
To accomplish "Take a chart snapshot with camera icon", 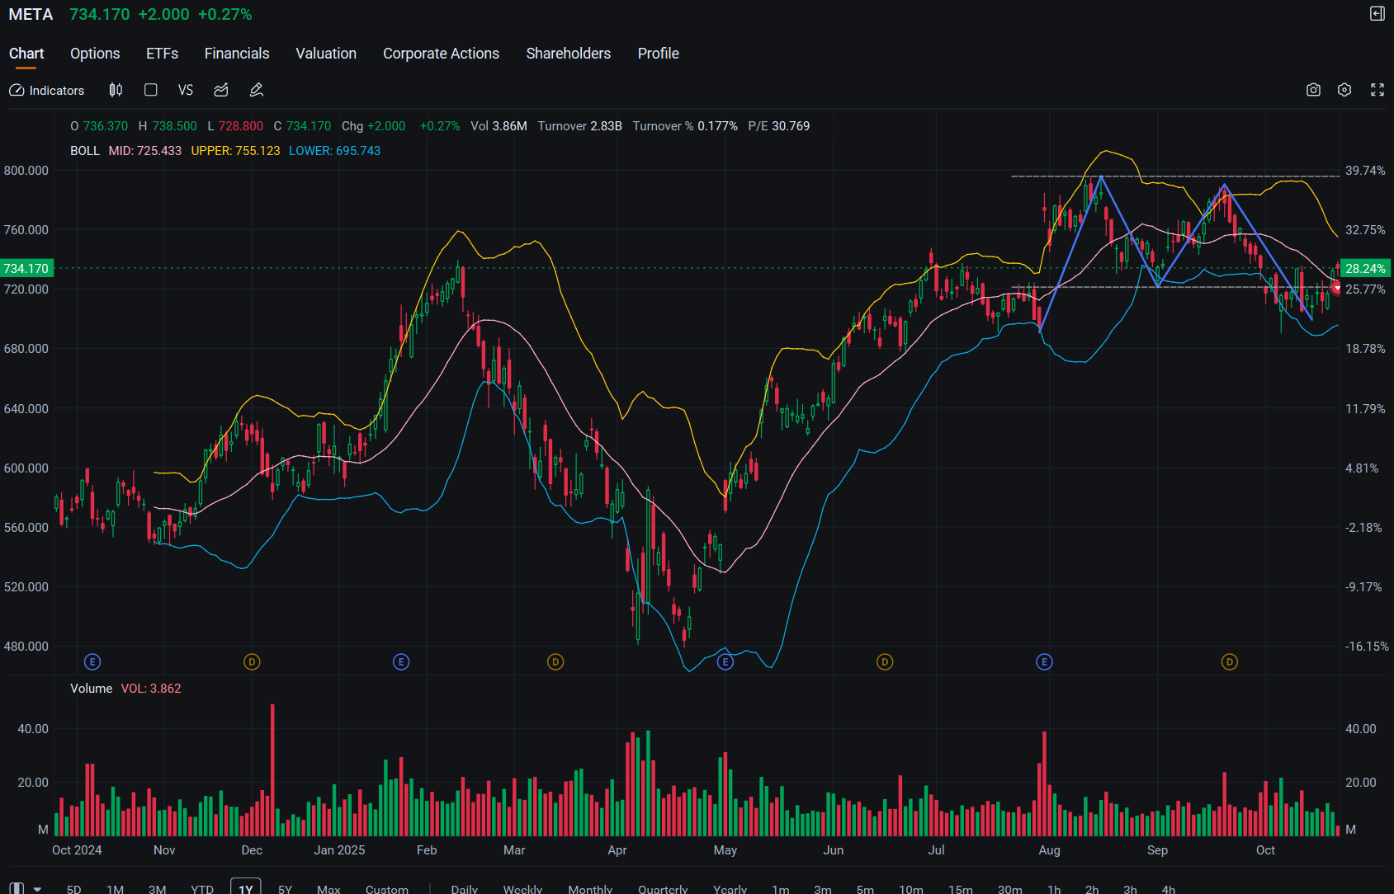I will [x=1313, y=90].
